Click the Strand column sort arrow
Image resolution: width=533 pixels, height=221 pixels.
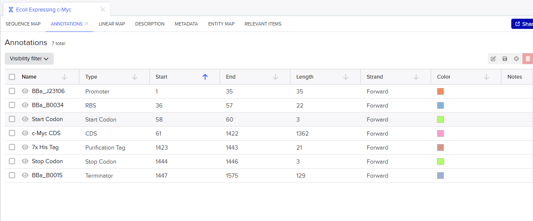coord(416,77)
